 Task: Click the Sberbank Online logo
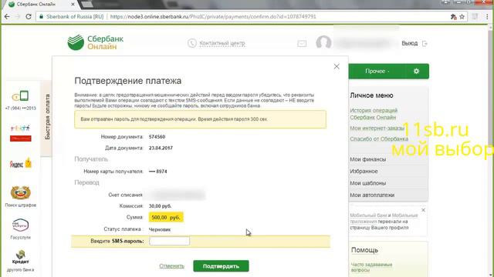pyautogui.click(x=96, y=42)
